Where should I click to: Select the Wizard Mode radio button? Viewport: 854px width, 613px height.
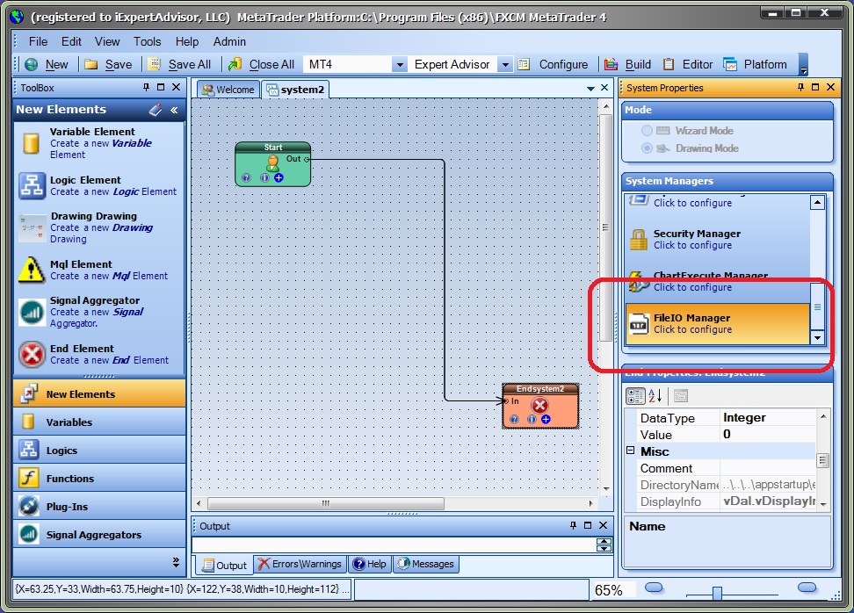tap(647, 131)
